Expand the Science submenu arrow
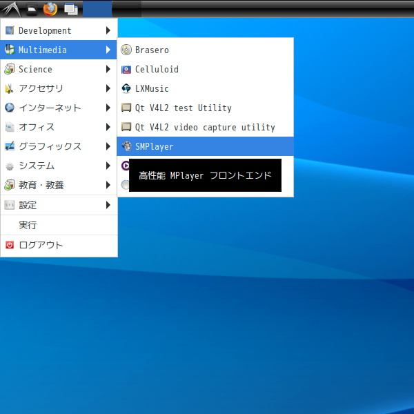This screenshot has width=414, height=414. coord(108,69)
